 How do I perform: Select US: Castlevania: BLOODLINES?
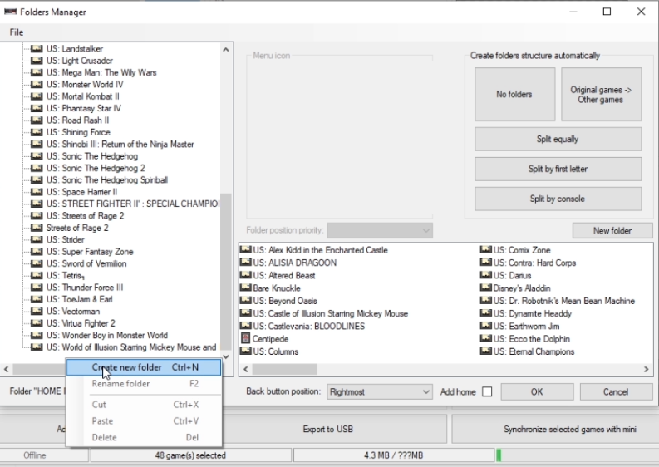coord(309,327)
